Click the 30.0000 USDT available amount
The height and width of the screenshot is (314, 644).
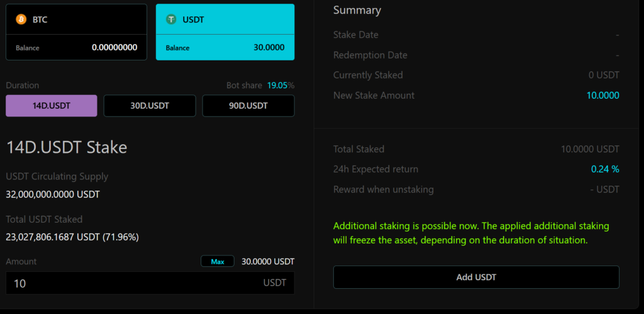coord(269,261)
